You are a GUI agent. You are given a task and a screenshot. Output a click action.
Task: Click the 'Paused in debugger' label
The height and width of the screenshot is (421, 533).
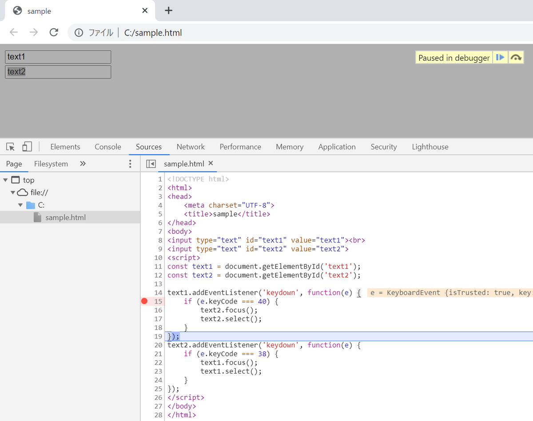coord(454,58)
